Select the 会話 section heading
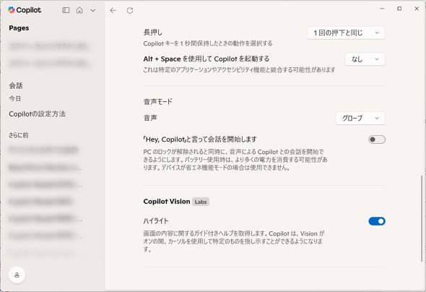426x292 pixels. 16,85
